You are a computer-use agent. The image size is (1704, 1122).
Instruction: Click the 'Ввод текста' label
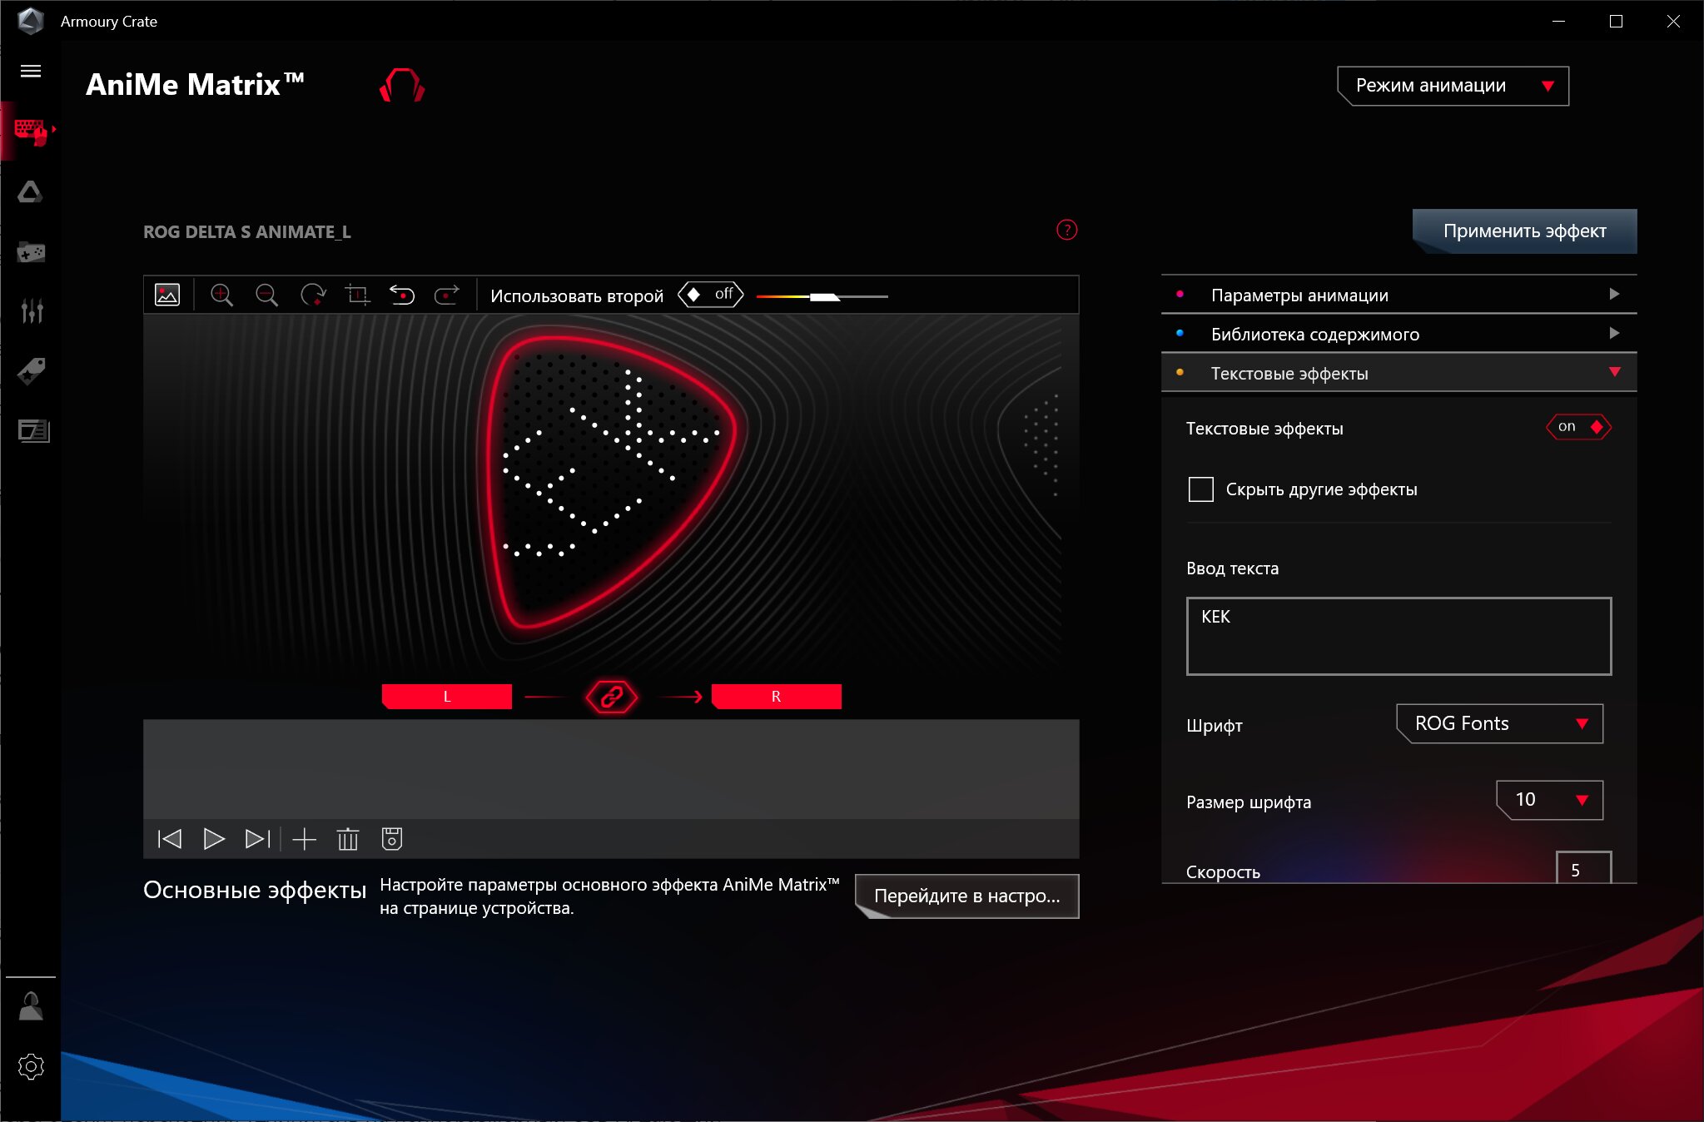1232,568
